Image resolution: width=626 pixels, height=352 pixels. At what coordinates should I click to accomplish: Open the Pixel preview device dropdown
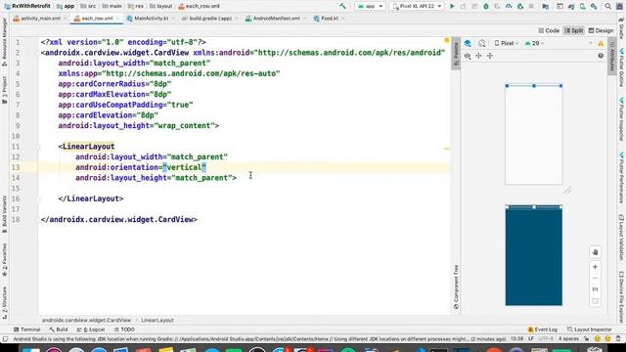click(x=507, y=43)
